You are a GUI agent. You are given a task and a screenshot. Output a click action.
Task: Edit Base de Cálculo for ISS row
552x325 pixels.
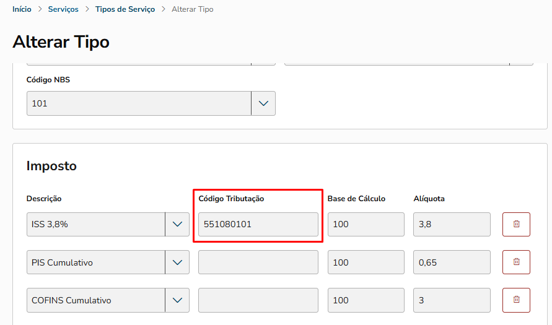click(x=366, y=224)
